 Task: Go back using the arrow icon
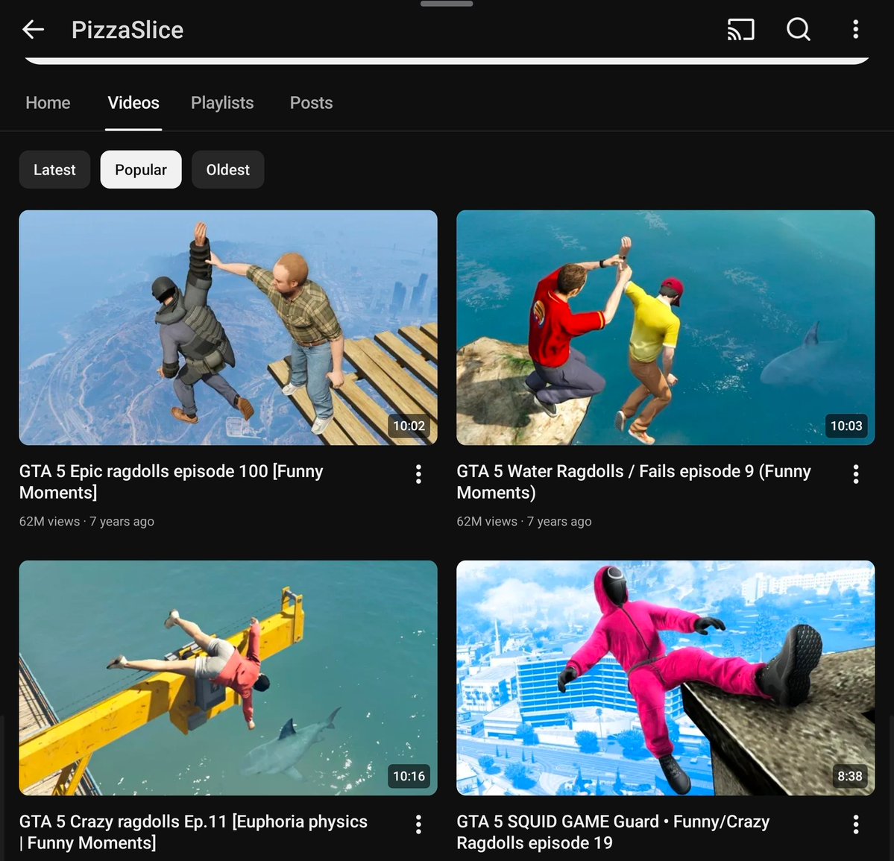[x=33, y=29]
